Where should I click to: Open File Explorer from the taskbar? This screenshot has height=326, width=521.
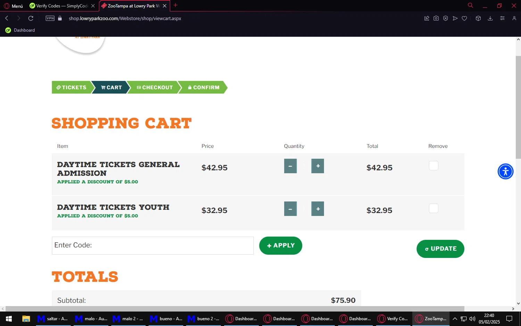pyautogui.click(x=26, y=319)
